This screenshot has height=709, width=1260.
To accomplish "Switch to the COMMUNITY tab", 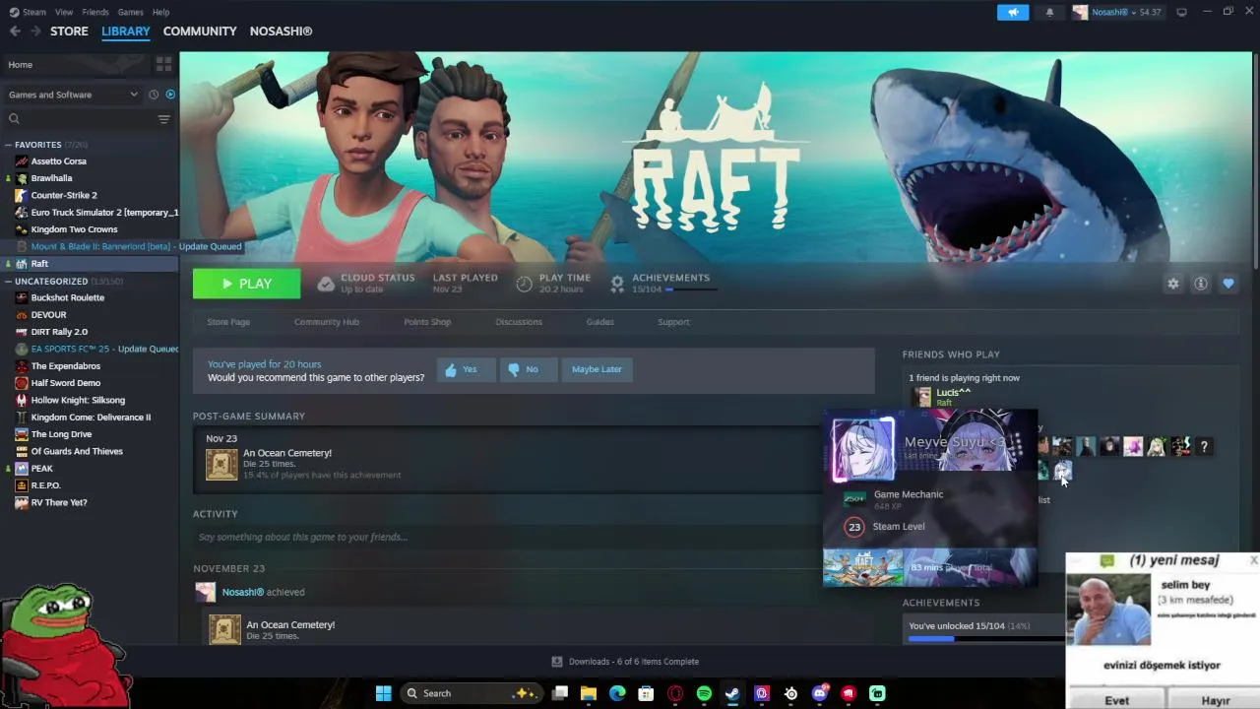I will (x=200, y=32).
